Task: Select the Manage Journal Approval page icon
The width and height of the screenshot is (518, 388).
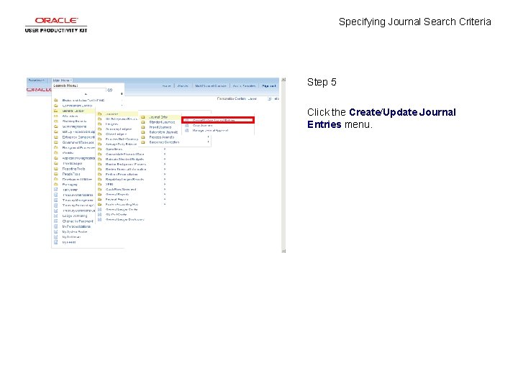Action: [186, 130]
